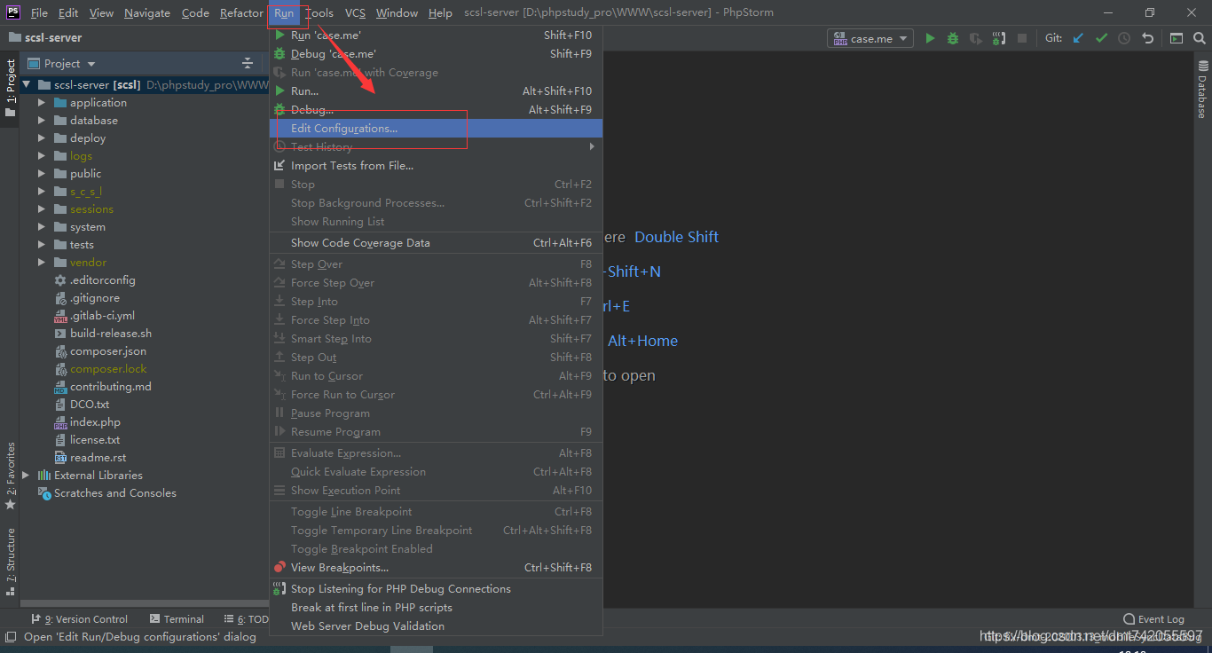Choose View Breakpoints… menu item

click(436, 568)
